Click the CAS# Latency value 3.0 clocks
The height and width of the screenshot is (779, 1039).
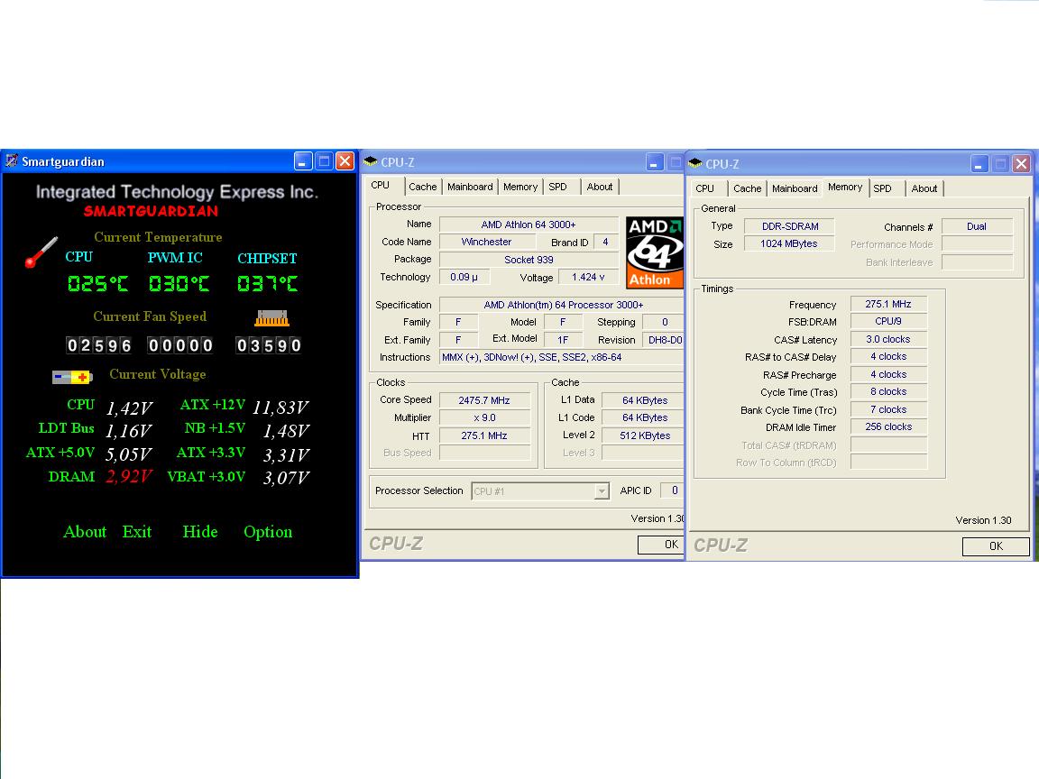(x=887, y=339)
